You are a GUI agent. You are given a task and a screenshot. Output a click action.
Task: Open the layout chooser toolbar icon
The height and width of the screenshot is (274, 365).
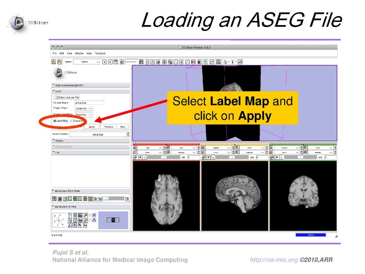point(219,62)
